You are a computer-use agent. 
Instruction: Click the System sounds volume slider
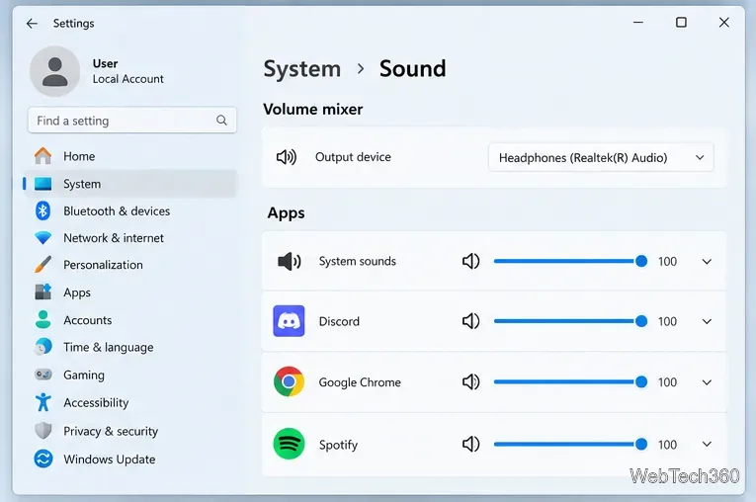[x=570, y=261]
